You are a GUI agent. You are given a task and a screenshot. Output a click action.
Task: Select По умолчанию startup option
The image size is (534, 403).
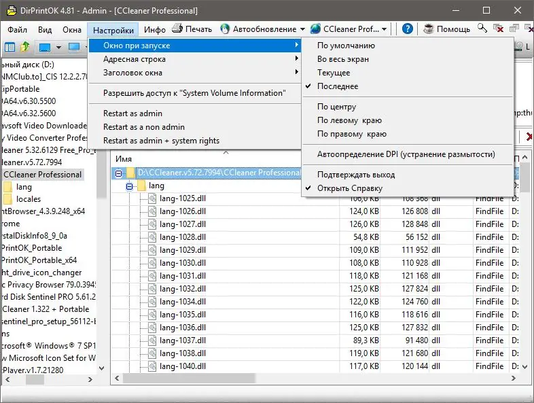tap(408, 46)
